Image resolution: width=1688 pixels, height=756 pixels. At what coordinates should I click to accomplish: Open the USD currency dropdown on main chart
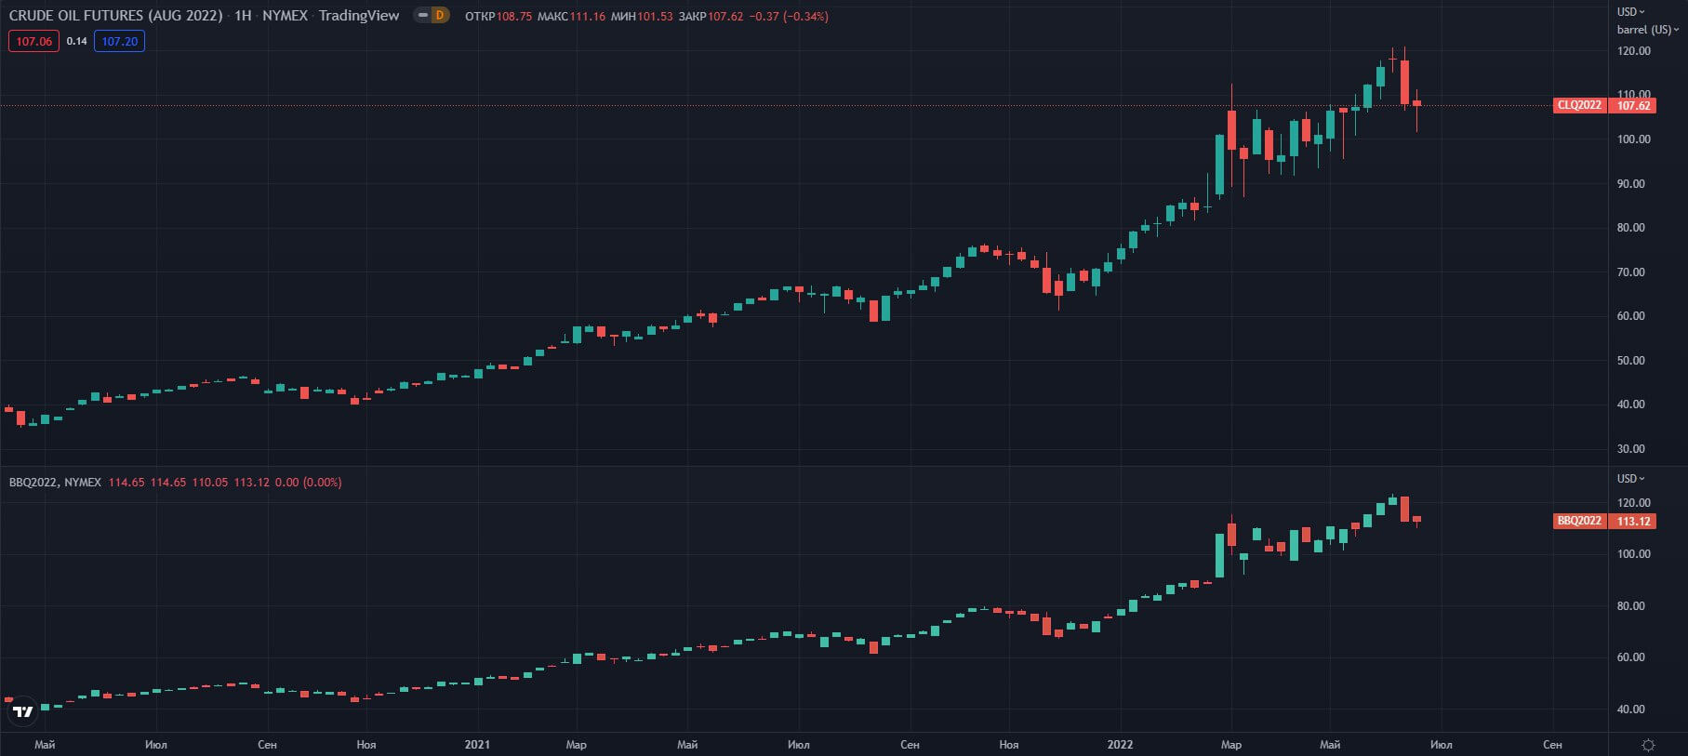pos(1630,12)
